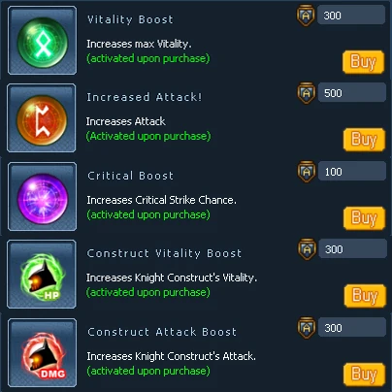Purchase the Construct Attack Boost

pos(364,375)
